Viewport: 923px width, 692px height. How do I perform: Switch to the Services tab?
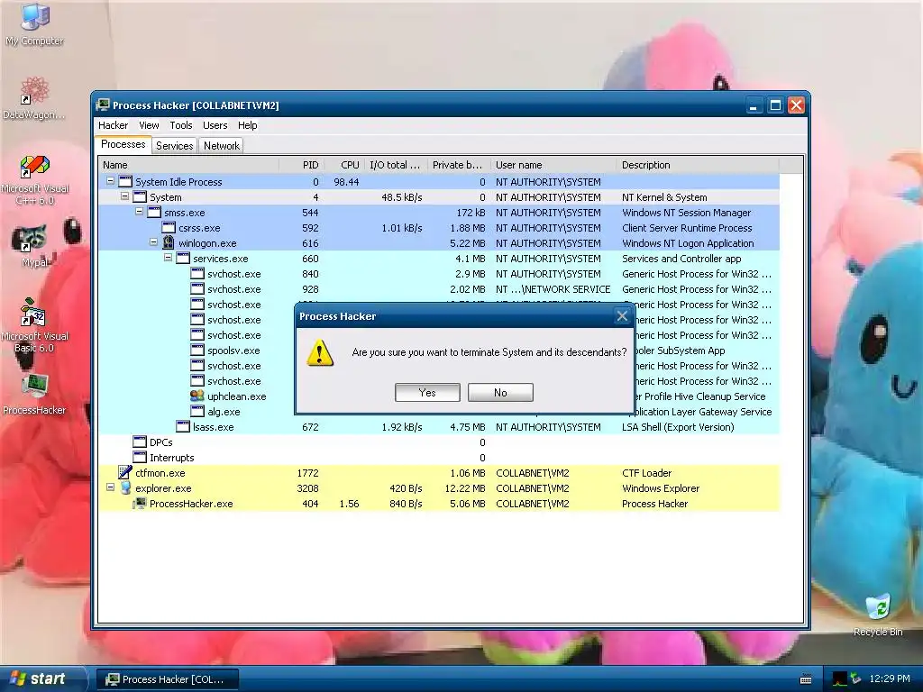click(x=174, y=146)
